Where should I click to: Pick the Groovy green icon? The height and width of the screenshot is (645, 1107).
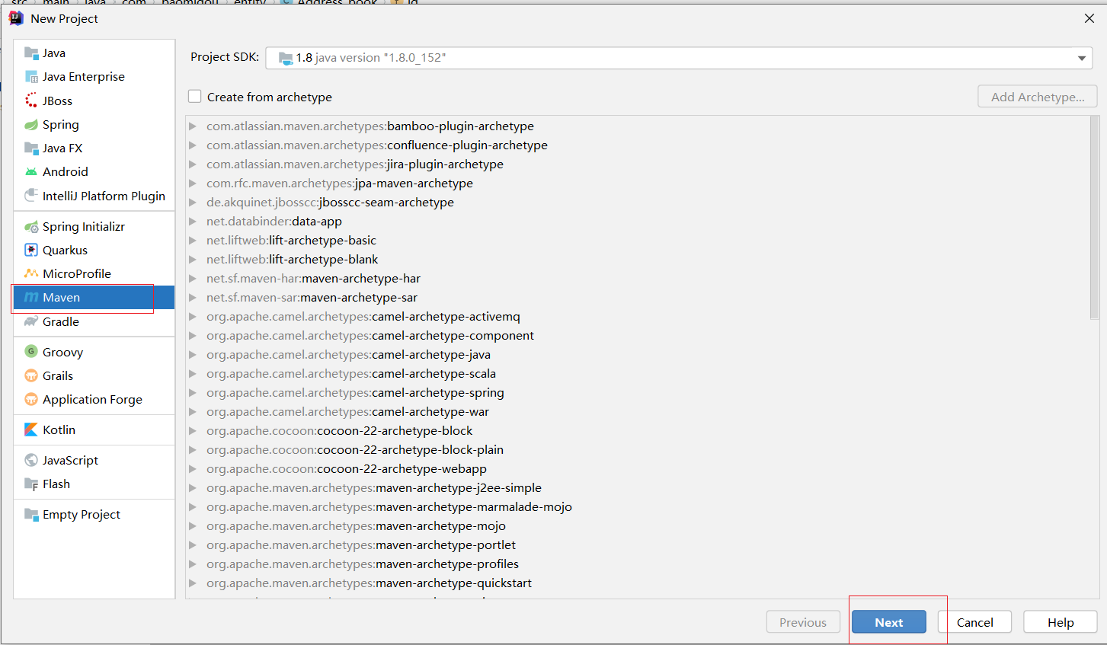[31, 352]
